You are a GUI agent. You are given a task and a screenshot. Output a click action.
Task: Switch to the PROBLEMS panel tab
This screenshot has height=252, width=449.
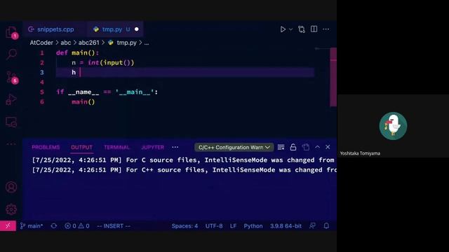click(x=46, y=147)
